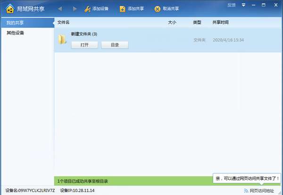The image size is (283, 195).
Task: Click the RSS icon beside 网页访问地址
Action: [x=246, y=191]
